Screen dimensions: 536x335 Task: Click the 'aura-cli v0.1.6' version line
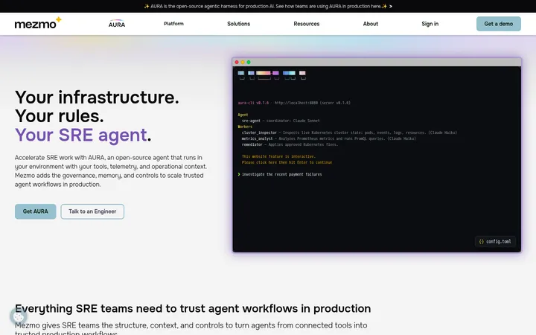294,103
